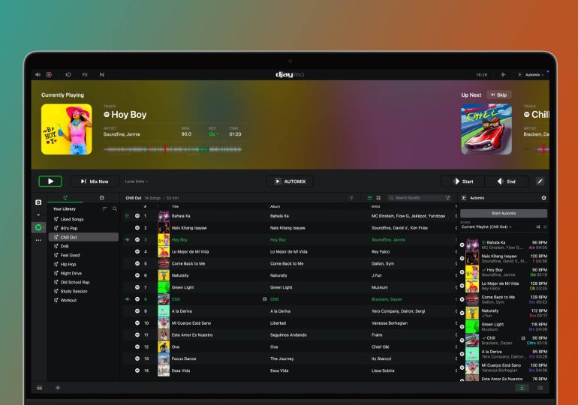
Task: Click the Spotify source icon in sidebar
Action: click(x=38, y=227)
